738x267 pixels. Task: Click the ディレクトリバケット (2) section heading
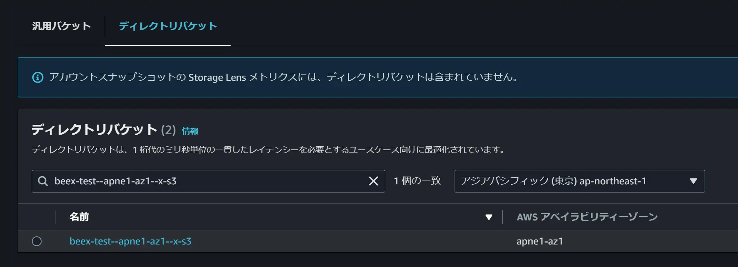click(x=104, y=130)
